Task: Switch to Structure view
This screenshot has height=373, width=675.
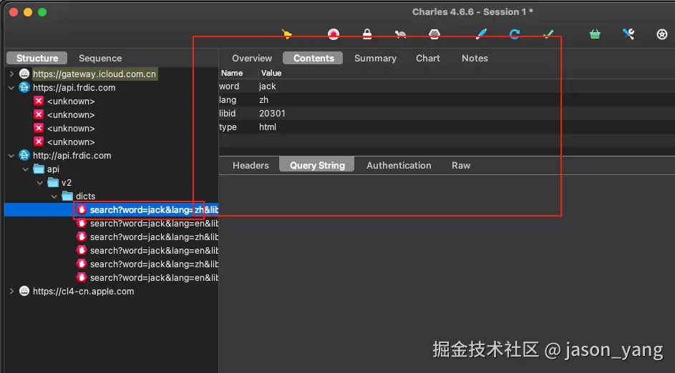Action: (x=37, y=58)
